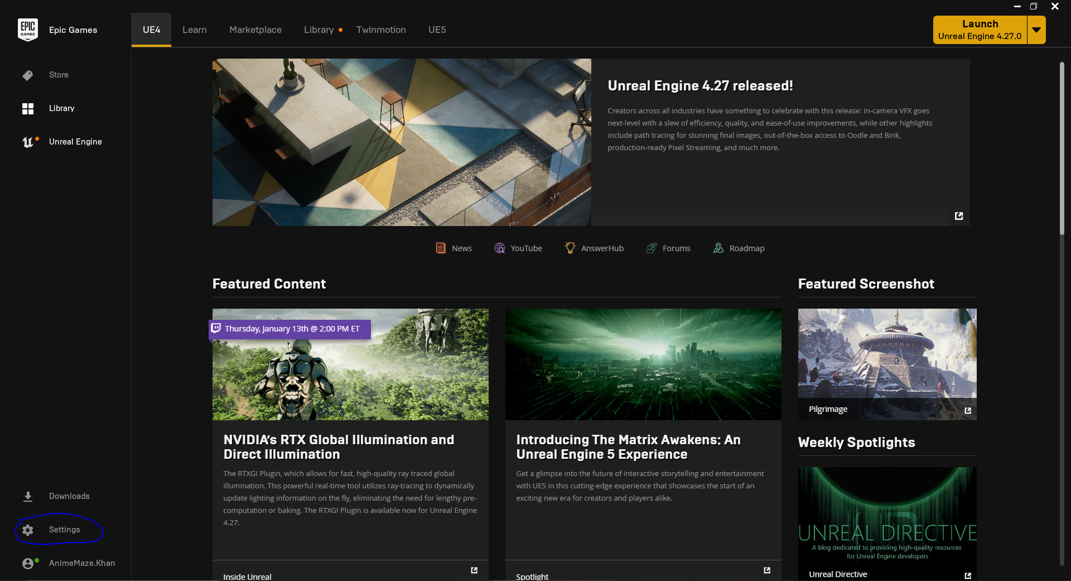Click 'Introducing The Matrix Awakens' article title

[629, 447]
